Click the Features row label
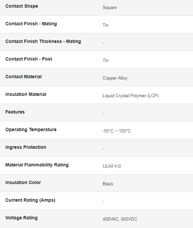This screenshot has height=228, width=193. click(15, 112)
